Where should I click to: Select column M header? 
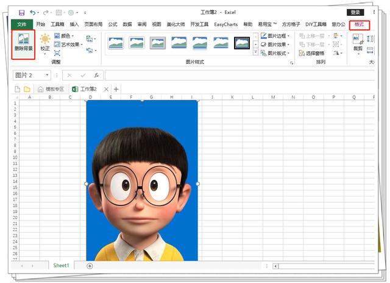tap(273, 97)
